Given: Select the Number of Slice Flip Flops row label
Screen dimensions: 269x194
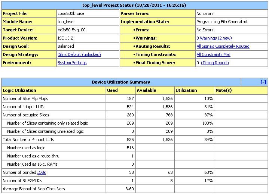Looking at the screenshot, I should (x=25, y=98).
